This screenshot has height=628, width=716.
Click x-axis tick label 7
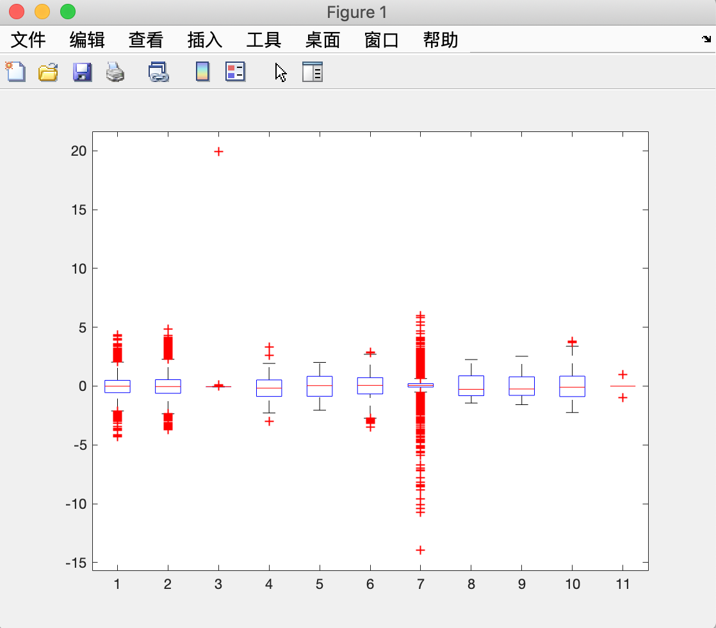(421, 584)
